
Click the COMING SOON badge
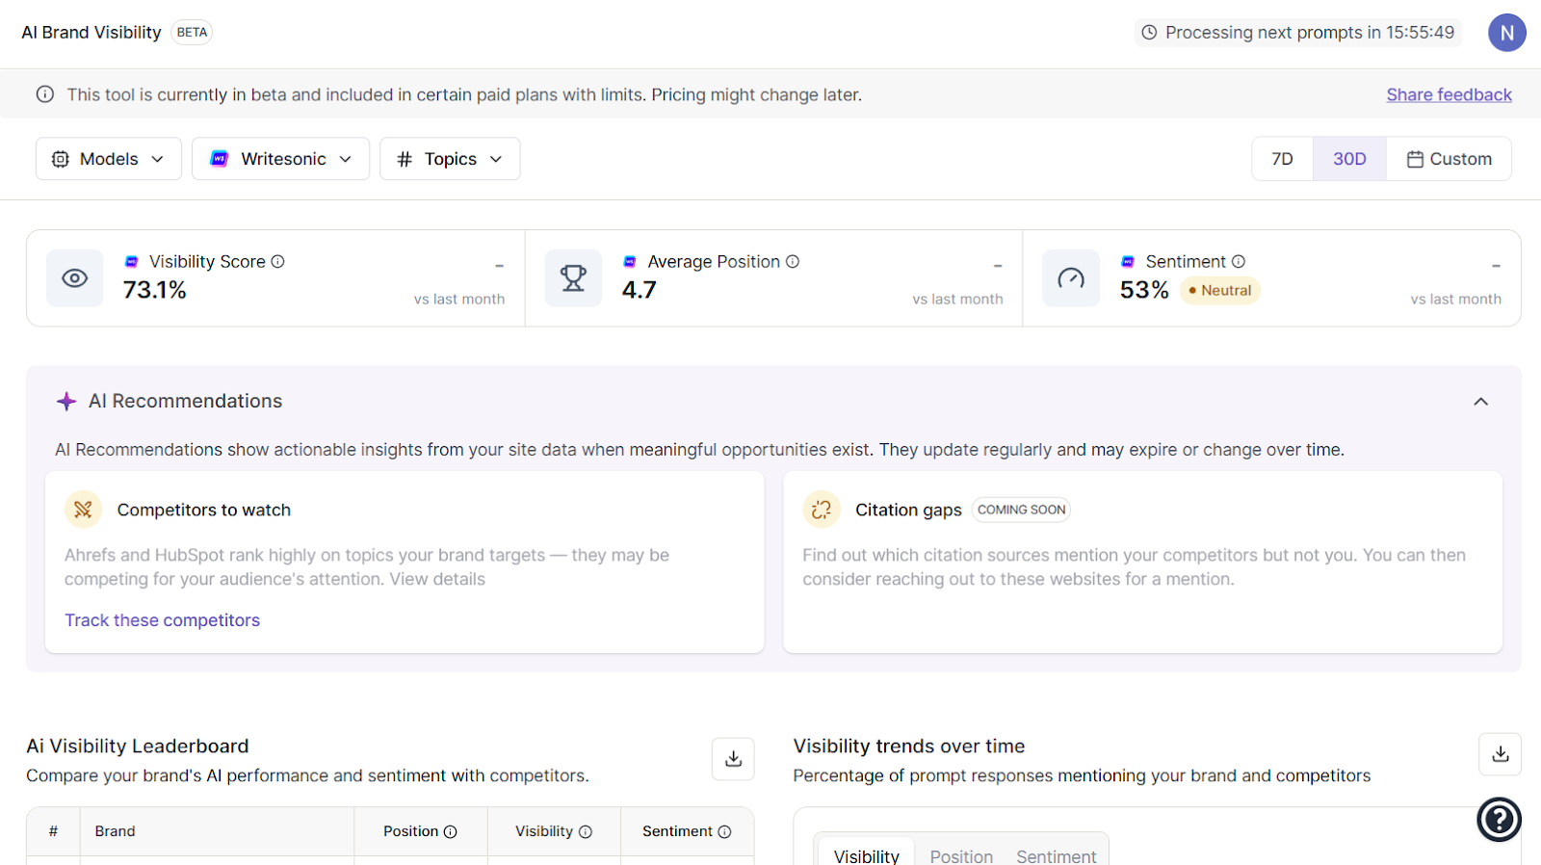[1021, 510]
